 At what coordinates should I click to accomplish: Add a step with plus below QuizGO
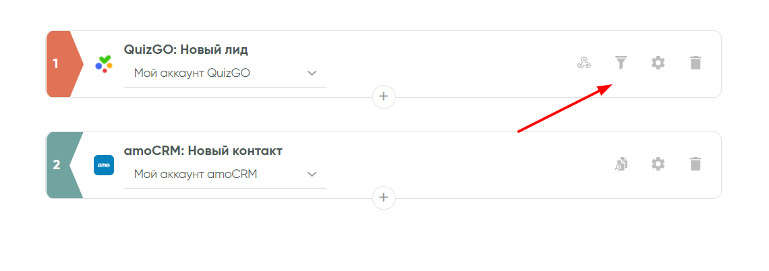[384, 96]
